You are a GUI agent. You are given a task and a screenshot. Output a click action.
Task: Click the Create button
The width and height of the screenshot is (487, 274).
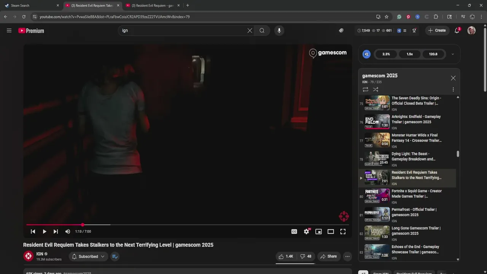tap(437, 30)
